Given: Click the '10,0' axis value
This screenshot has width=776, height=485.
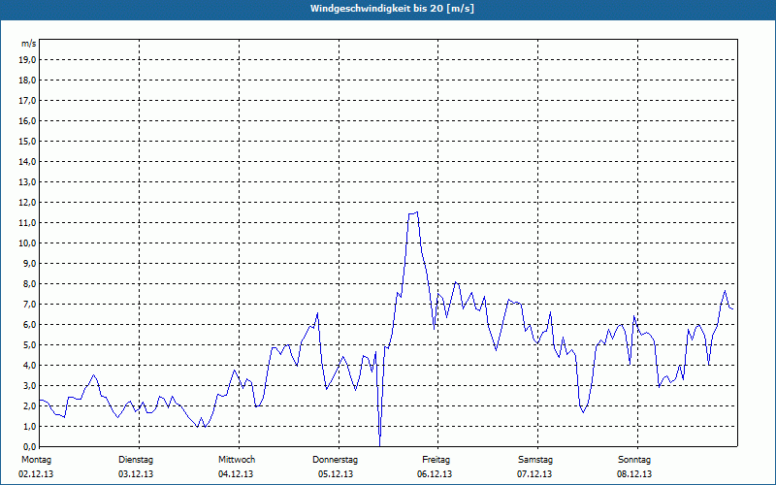Looking at the screenshot, I should pyautogui.click(x=28, y=243).
